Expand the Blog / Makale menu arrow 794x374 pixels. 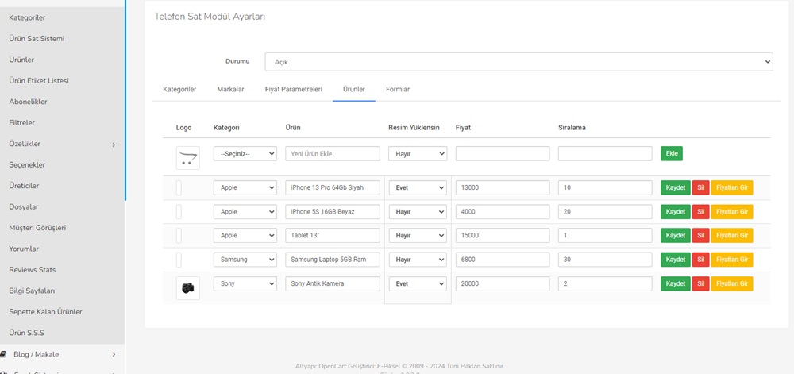tap(114, 355)
